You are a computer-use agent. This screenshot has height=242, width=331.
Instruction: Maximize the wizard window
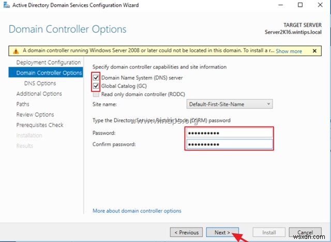coord(300,5)
